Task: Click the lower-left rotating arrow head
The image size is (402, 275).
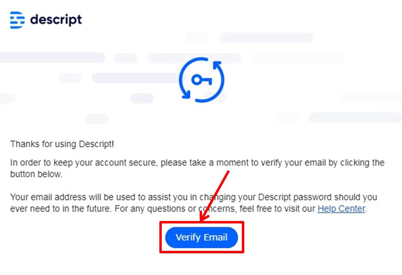Action: 186,94
